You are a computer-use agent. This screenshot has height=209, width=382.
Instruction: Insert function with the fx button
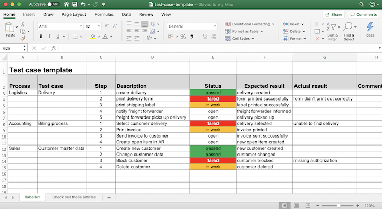(54, 48)
